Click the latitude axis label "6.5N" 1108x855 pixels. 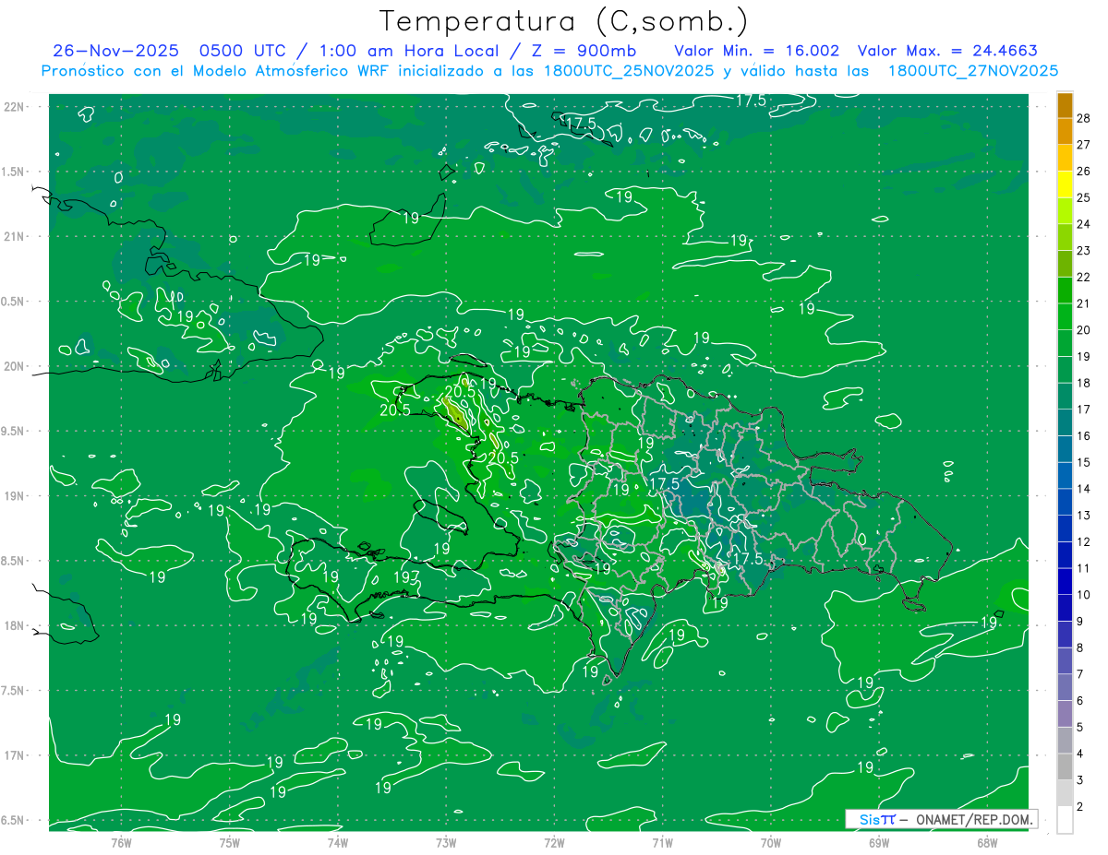pos(14,820)
